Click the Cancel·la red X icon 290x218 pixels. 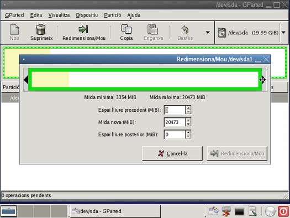pyautogui.click(x=161, y=153)
